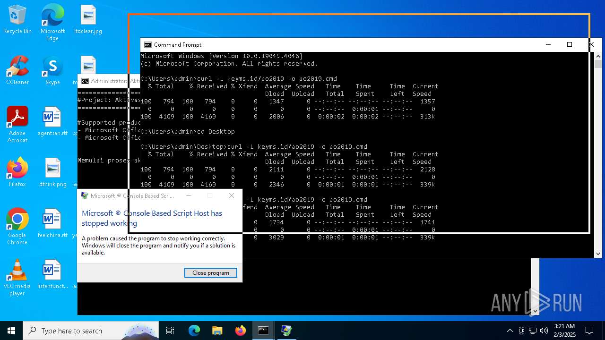Viewport: 605px width, 340px height.
Task: Click the 'Memulai proses' line in Administrator console
Action: click(109, 161)
